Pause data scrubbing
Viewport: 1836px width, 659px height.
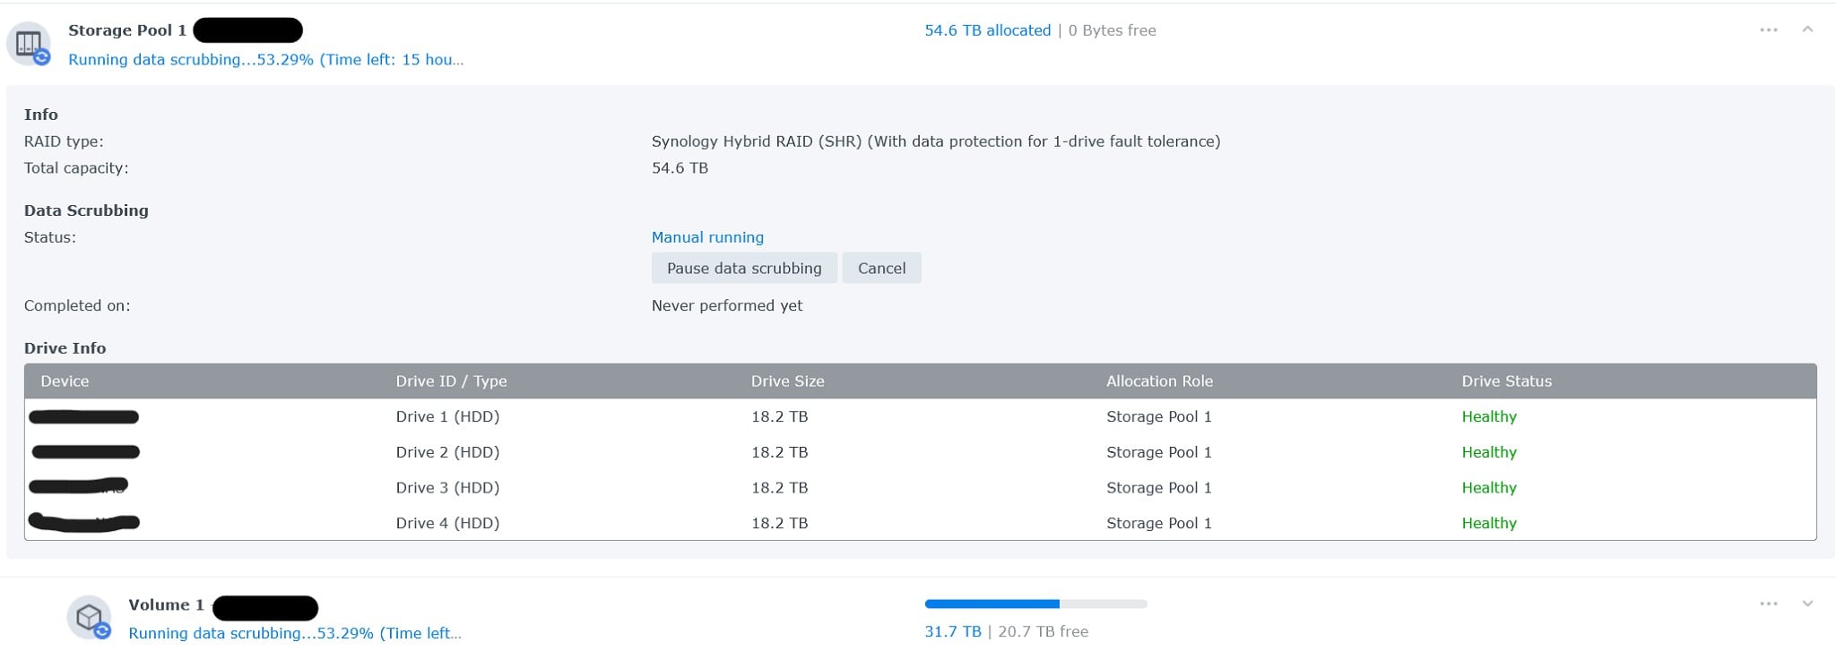click(x=744, y=268)
